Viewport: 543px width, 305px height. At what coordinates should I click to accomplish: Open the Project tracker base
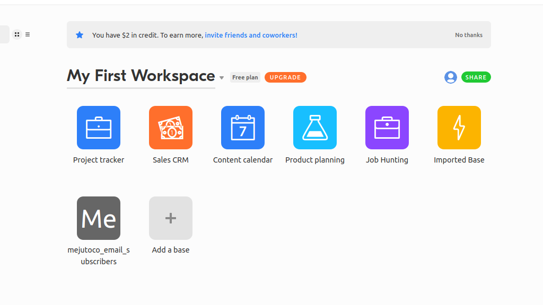99,127
